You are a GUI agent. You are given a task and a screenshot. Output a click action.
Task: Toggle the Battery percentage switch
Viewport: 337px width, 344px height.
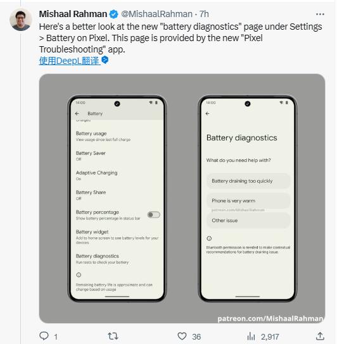pyautogui.click(x=154, y=215)
